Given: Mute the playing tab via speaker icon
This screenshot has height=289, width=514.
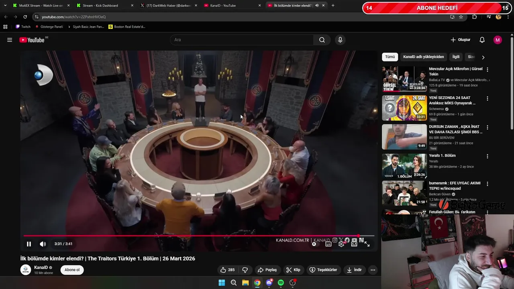Looking at the screenshot, I should (317, 6).
